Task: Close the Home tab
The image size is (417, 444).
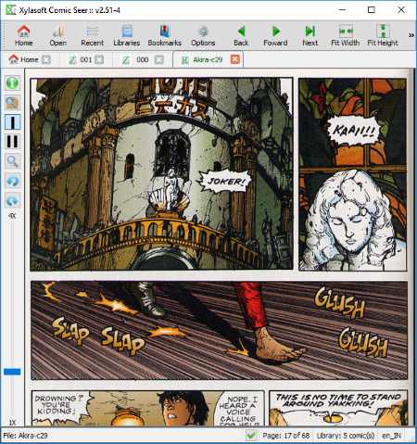Action: point(46,59)
